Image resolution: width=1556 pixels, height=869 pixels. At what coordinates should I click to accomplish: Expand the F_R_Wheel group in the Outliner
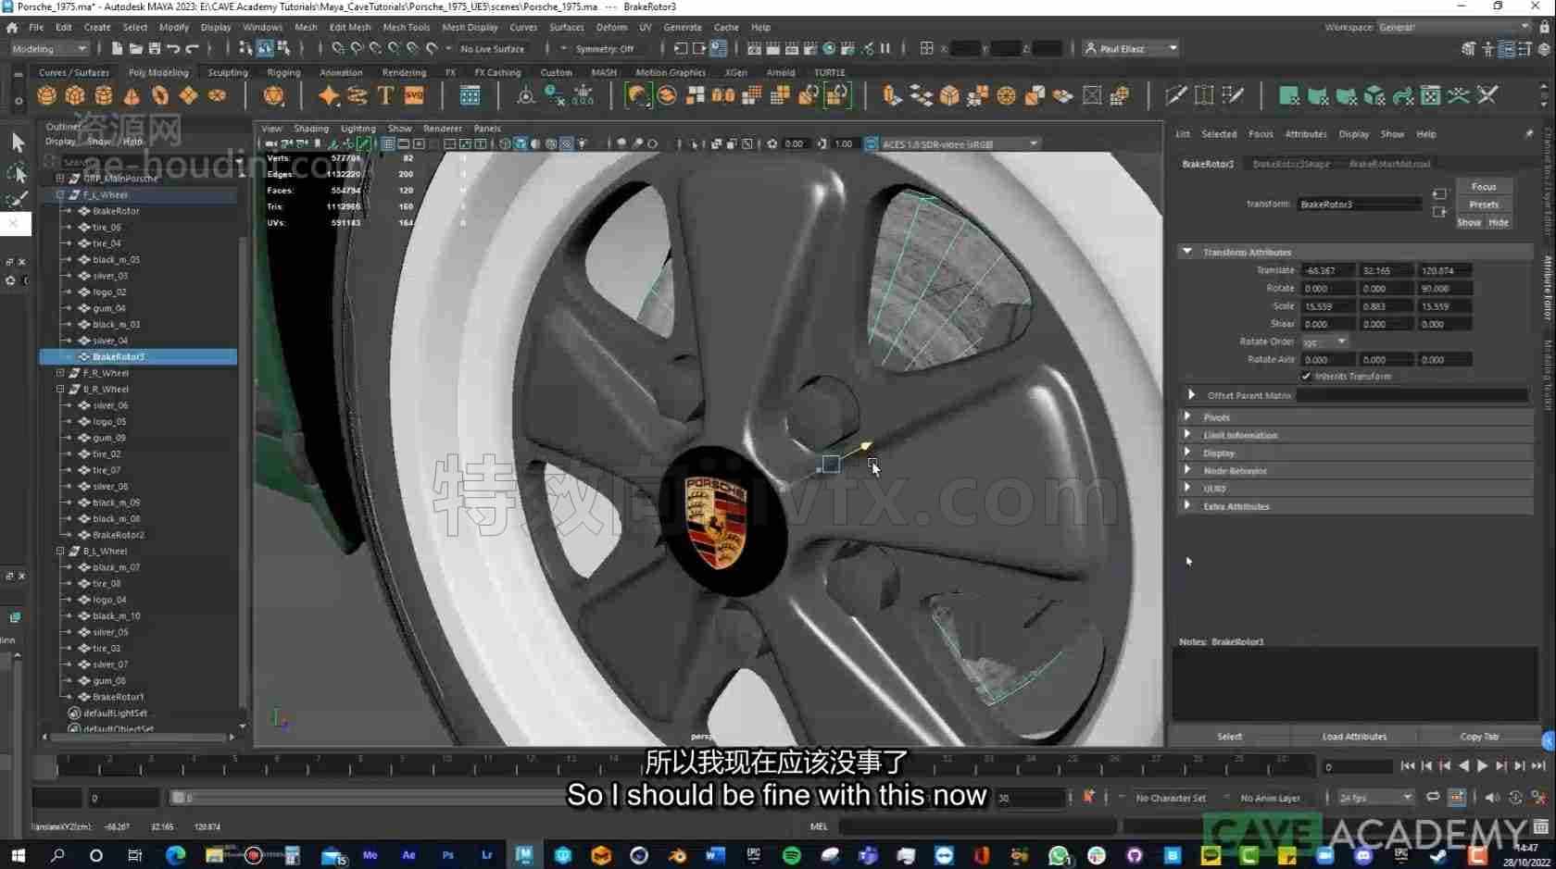[60, 373]
